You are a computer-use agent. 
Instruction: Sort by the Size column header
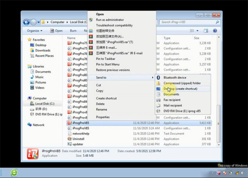click(197, 38)
